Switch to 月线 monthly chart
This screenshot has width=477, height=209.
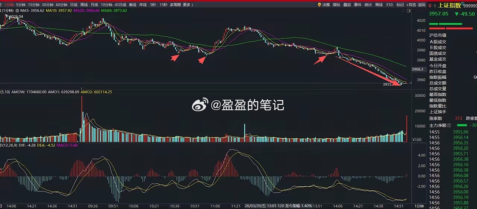click(94, 5)
